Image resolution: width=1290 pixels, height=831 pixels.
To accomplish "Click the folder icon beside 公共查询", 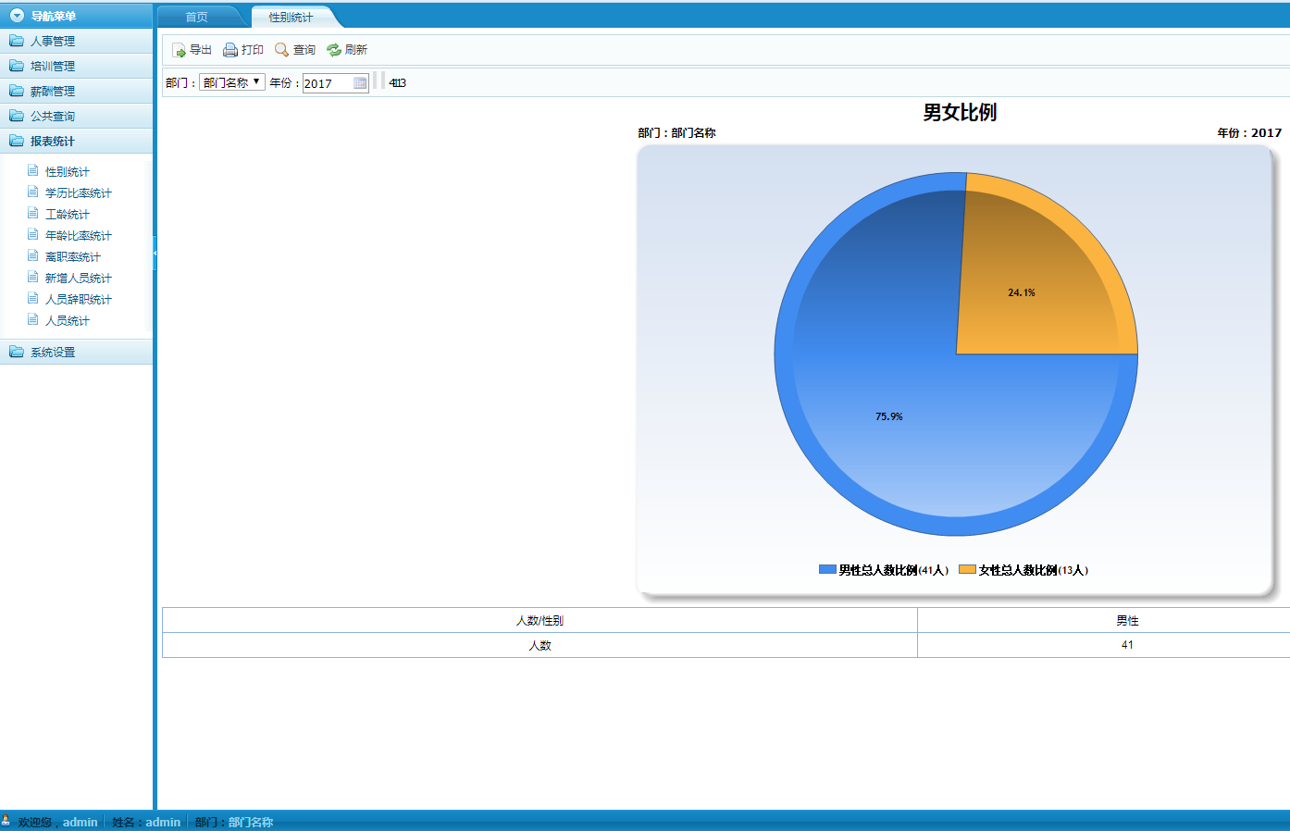I will tap(17, 116).
